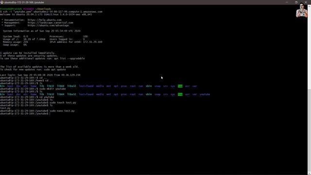311x175 pixels.
Task: Maximize the terminal window
Action: (296, 2)
